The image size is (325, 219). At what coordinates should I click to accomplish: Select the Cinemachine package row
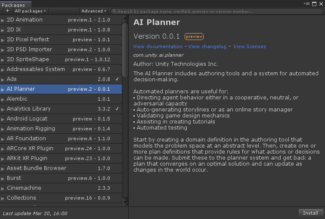pyautogui.click(x=61, y=188)
